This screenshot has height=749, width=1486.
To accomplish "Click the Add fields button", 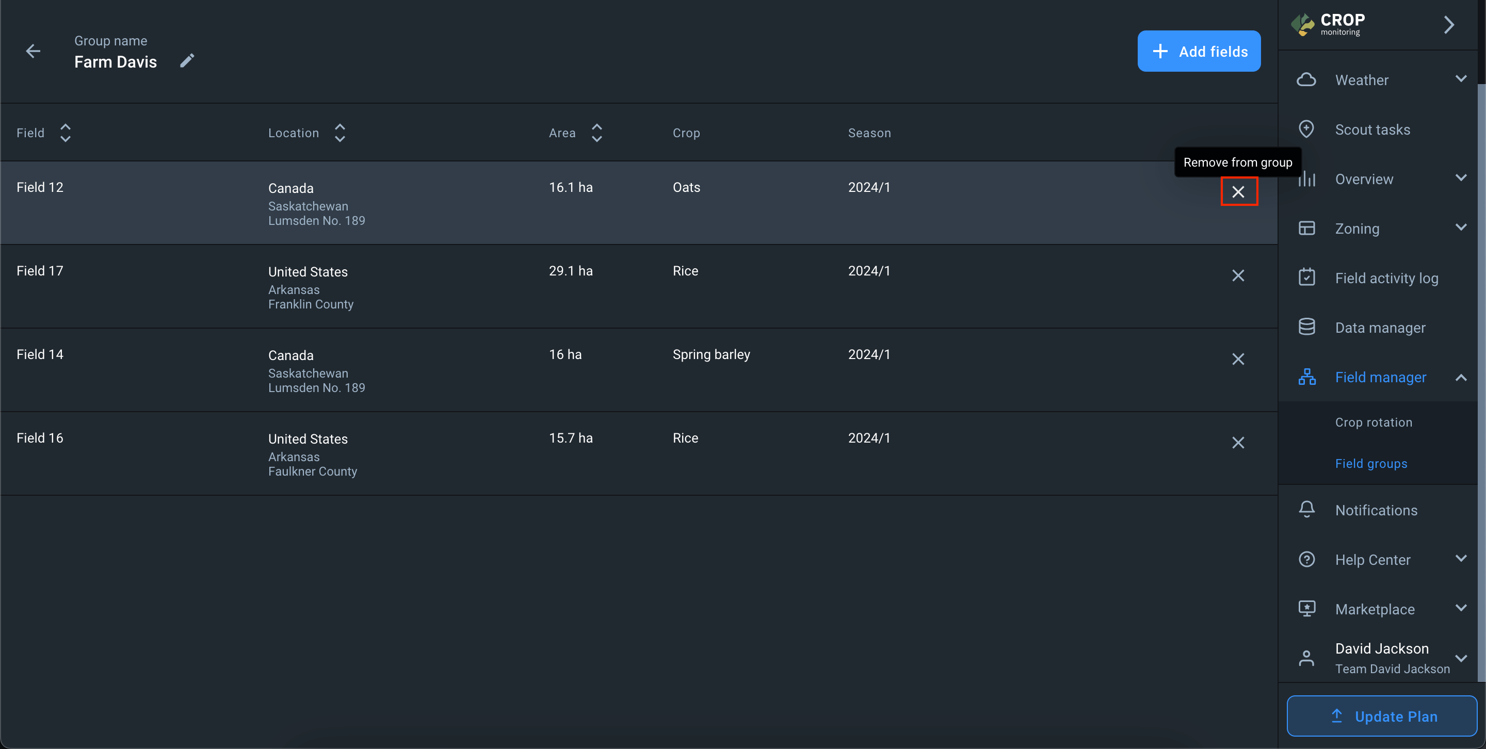I will point(1199,51).
